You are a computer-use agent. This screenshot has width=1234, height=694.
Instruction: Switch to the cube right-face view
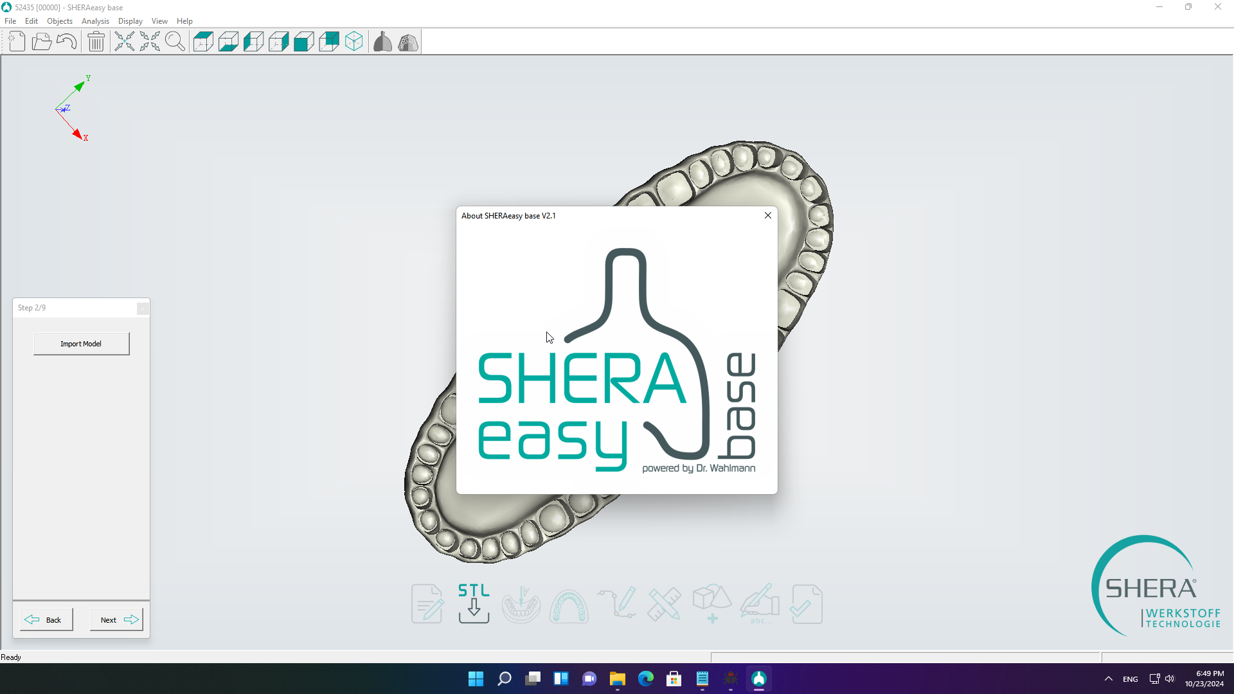coord(278,42)
